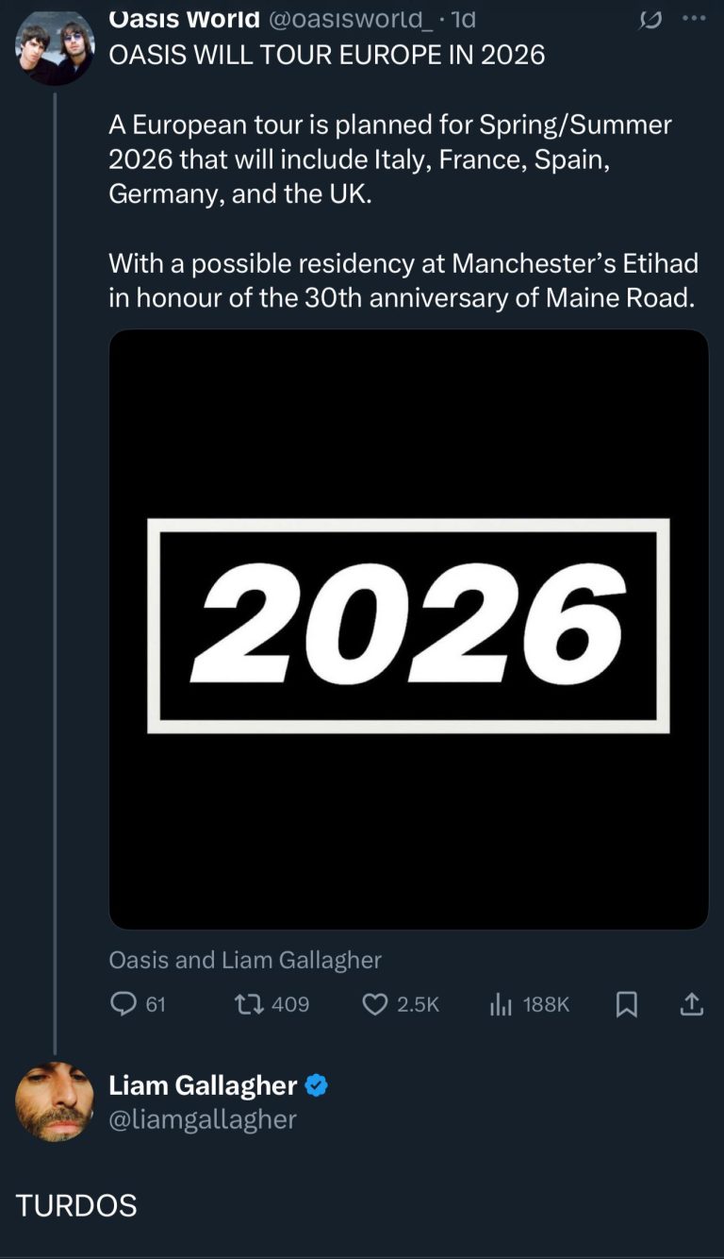
Task: Open the three-dot more options menu
Action: [x=694, y=18]
